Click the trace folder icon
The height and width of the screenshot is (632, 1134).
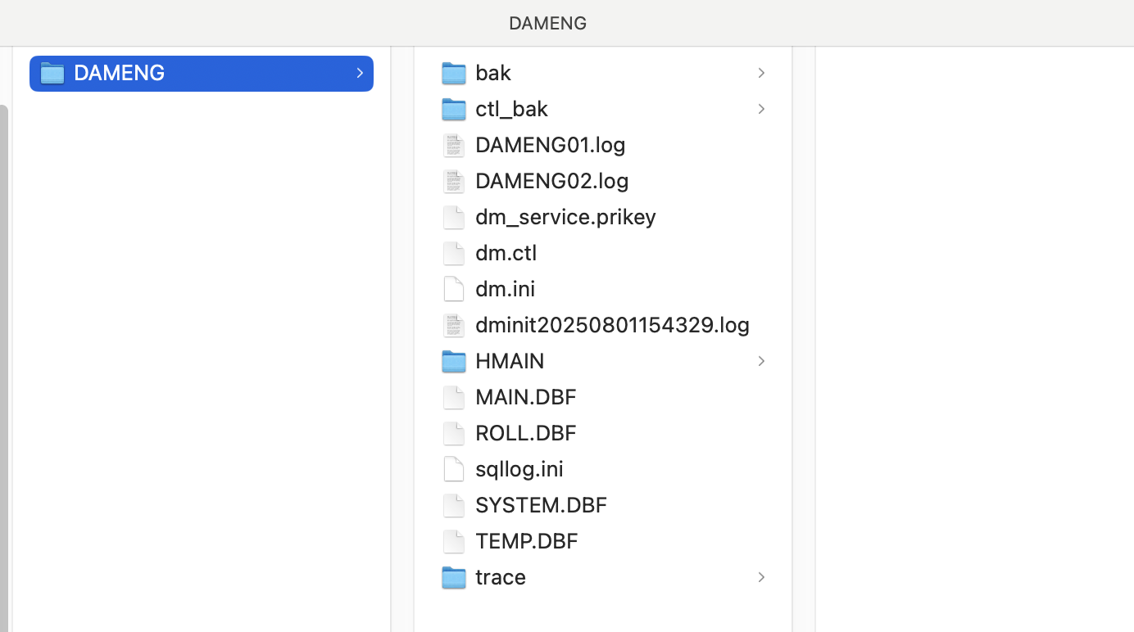[453, 577]
